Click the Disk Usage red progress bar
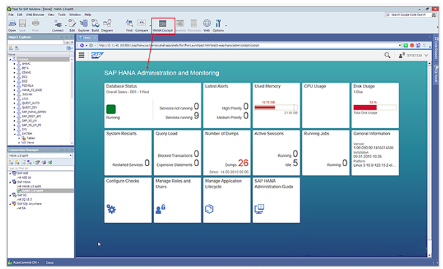Image resolution: width=443 pixels, height=269 pixels. (365, 107)
